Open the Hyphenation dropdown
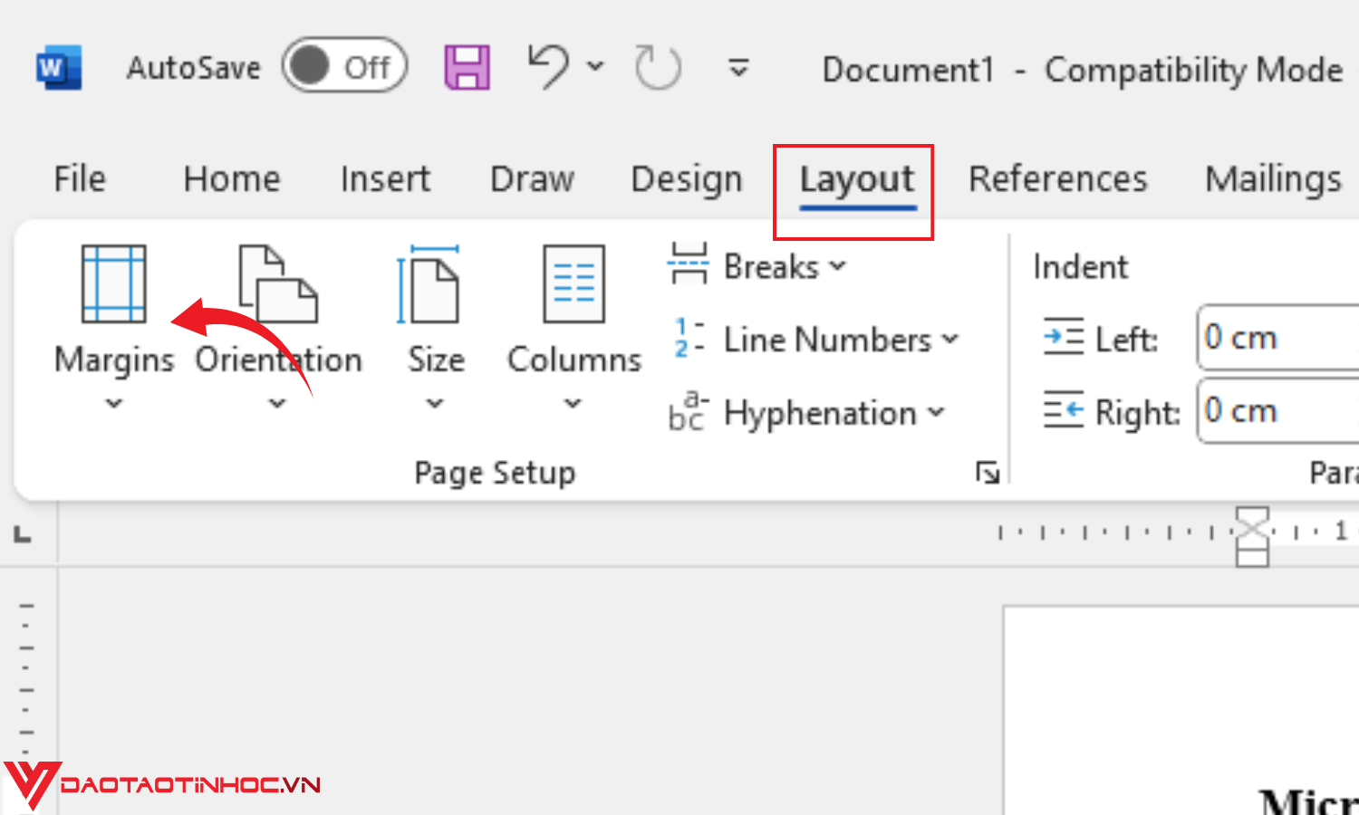 point(936,413)
